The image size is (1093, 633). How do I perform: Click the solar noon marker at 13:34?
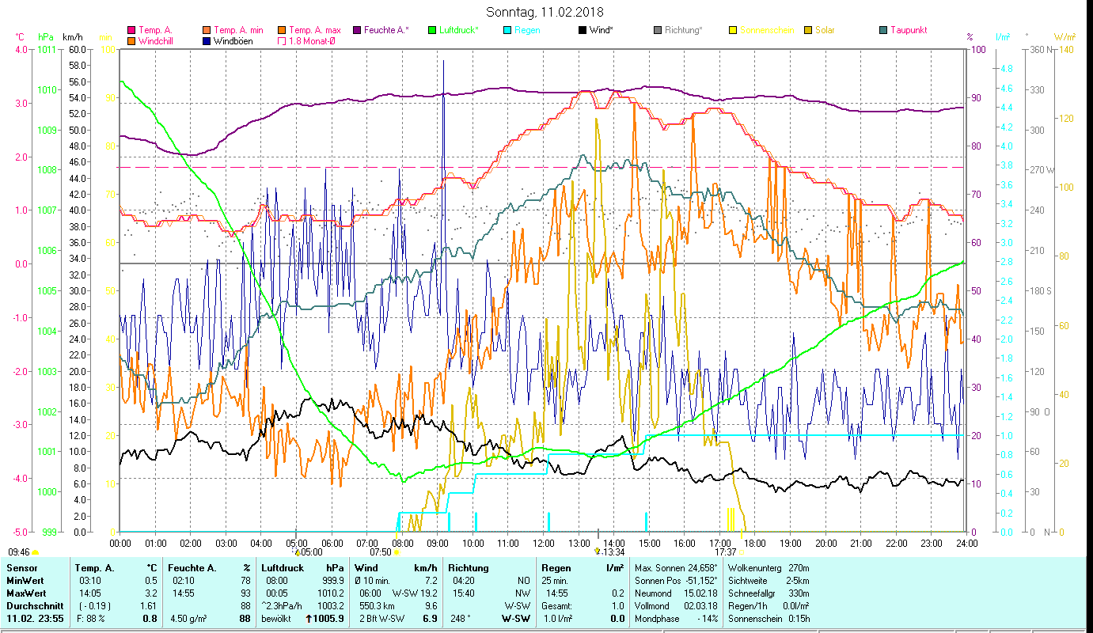[x=598, y=550]
